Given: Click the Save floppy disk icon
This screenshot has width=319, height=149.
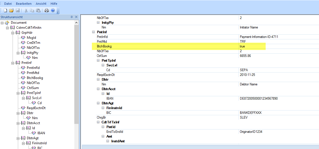Looking at the screenshot, I should click(x=18, y=11).
